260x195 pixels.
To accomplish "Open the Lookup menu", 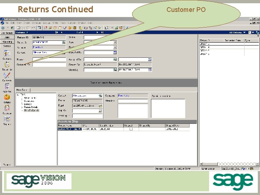I will [x=47, y=23].
